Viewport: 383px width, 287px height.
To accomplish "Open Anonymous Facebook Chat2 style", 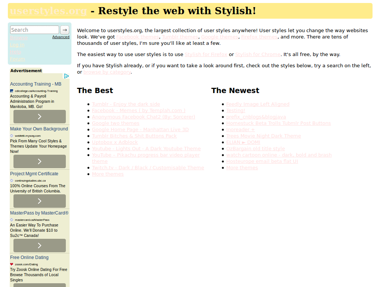I will [144, 117].
